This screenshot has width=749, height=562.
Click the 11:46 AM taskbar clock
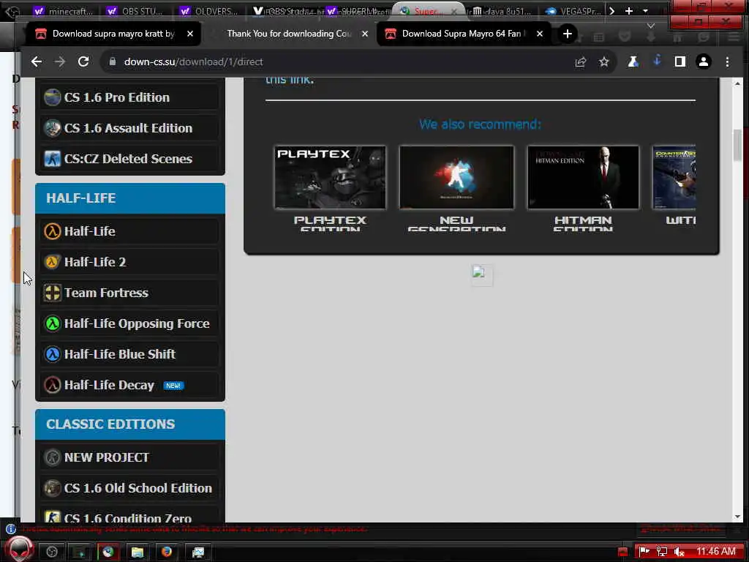[x=715, y=552]
